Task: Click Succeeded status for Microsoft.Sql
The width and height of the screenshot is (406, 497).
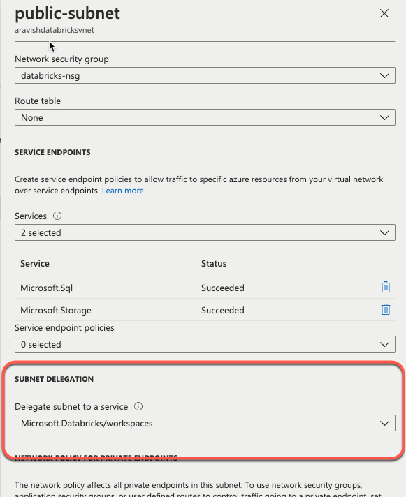Action: (223, 288)
